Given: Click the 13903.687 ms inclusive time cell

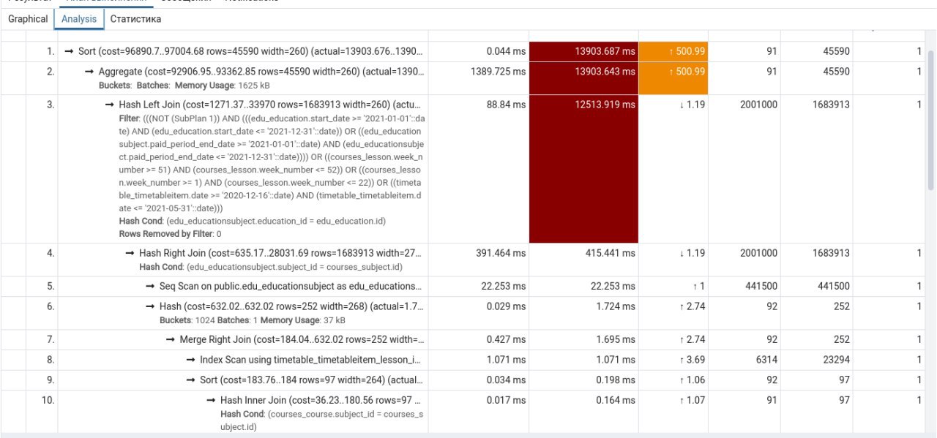Looking at the screenshot, I should [584, 52].
